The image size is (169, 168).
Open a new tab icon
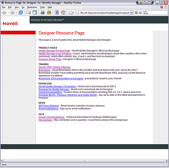click(x=28, y=13)
